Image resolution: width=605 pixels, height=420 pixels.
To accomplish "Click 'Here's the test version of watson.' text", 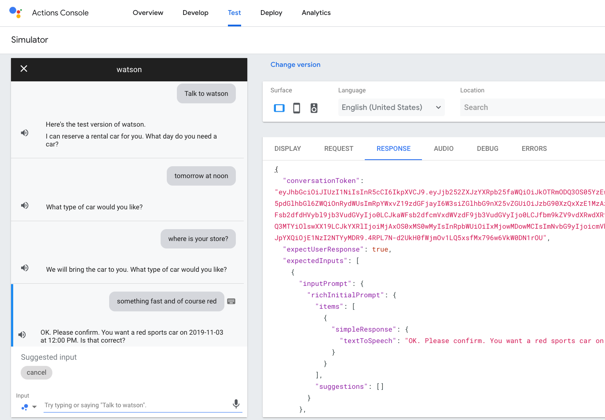I will click(x=95, y=124).
